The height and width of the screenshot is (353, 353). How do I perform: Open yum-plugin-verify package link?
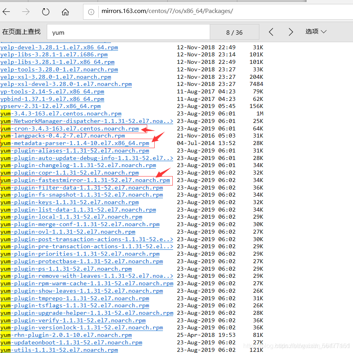[x=73, y=320]
